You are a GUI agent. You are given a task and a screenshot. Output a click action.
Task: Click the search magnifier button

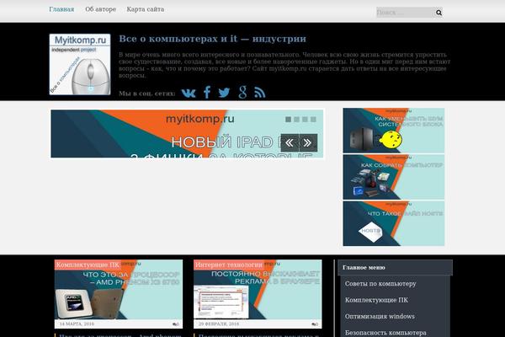439,13
